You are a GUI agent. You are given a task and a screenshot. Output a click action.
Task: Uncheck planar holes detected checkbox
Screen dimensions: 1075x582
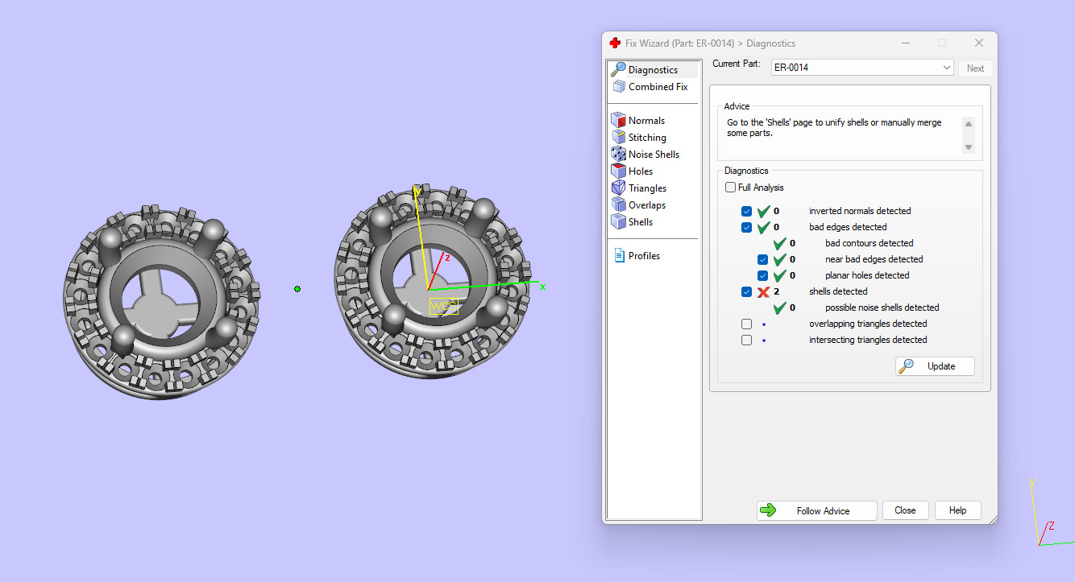(x=762, y=275)
